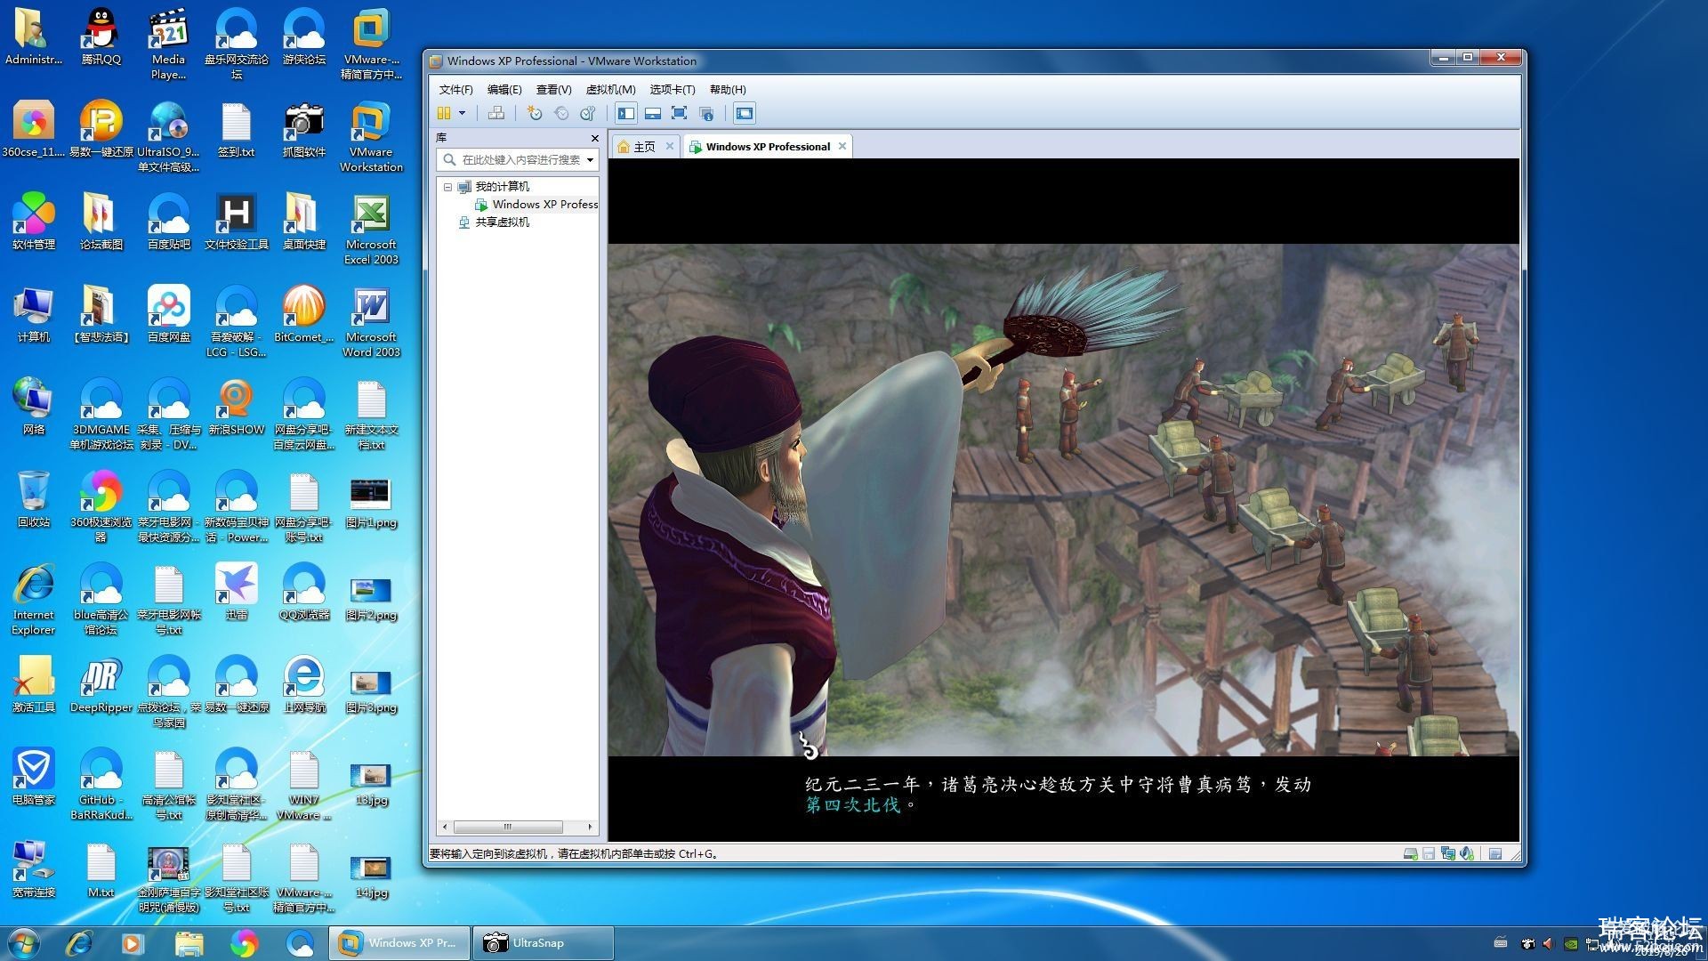
Task: Click the Unity mode toolbar icon
Action: coord(706,113)
